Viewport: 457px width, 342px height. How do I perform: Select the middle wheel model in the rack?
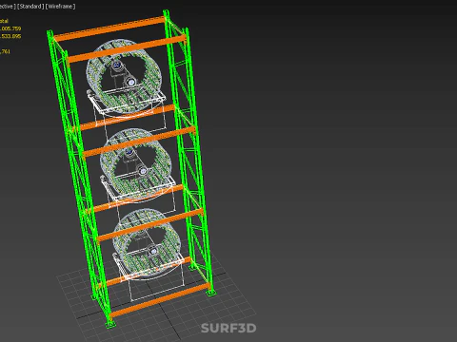[136, 165]
